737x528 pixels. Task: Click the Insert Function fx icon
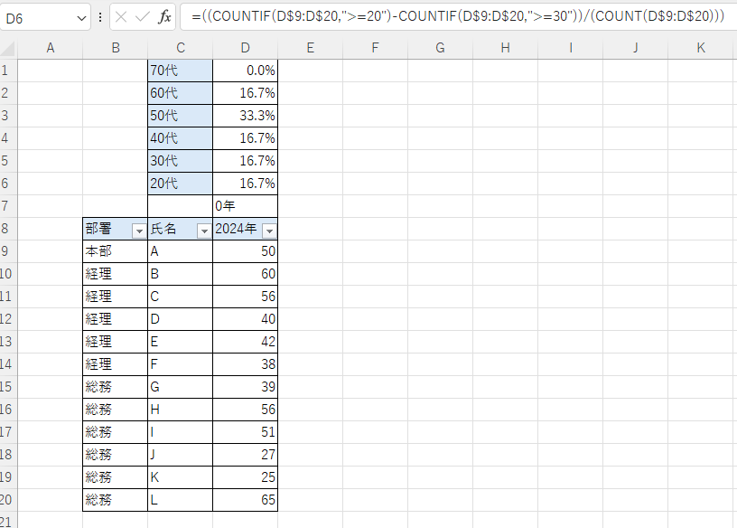[x=164, y=17]
